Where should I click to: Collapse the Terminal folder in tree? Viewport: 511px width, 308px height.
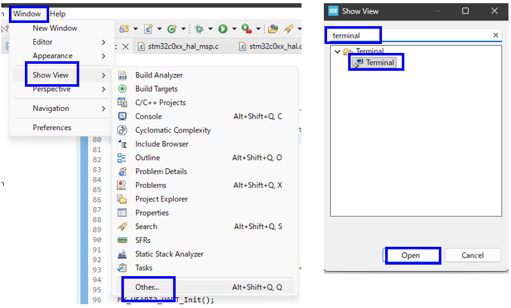click(x=337, y=52)
